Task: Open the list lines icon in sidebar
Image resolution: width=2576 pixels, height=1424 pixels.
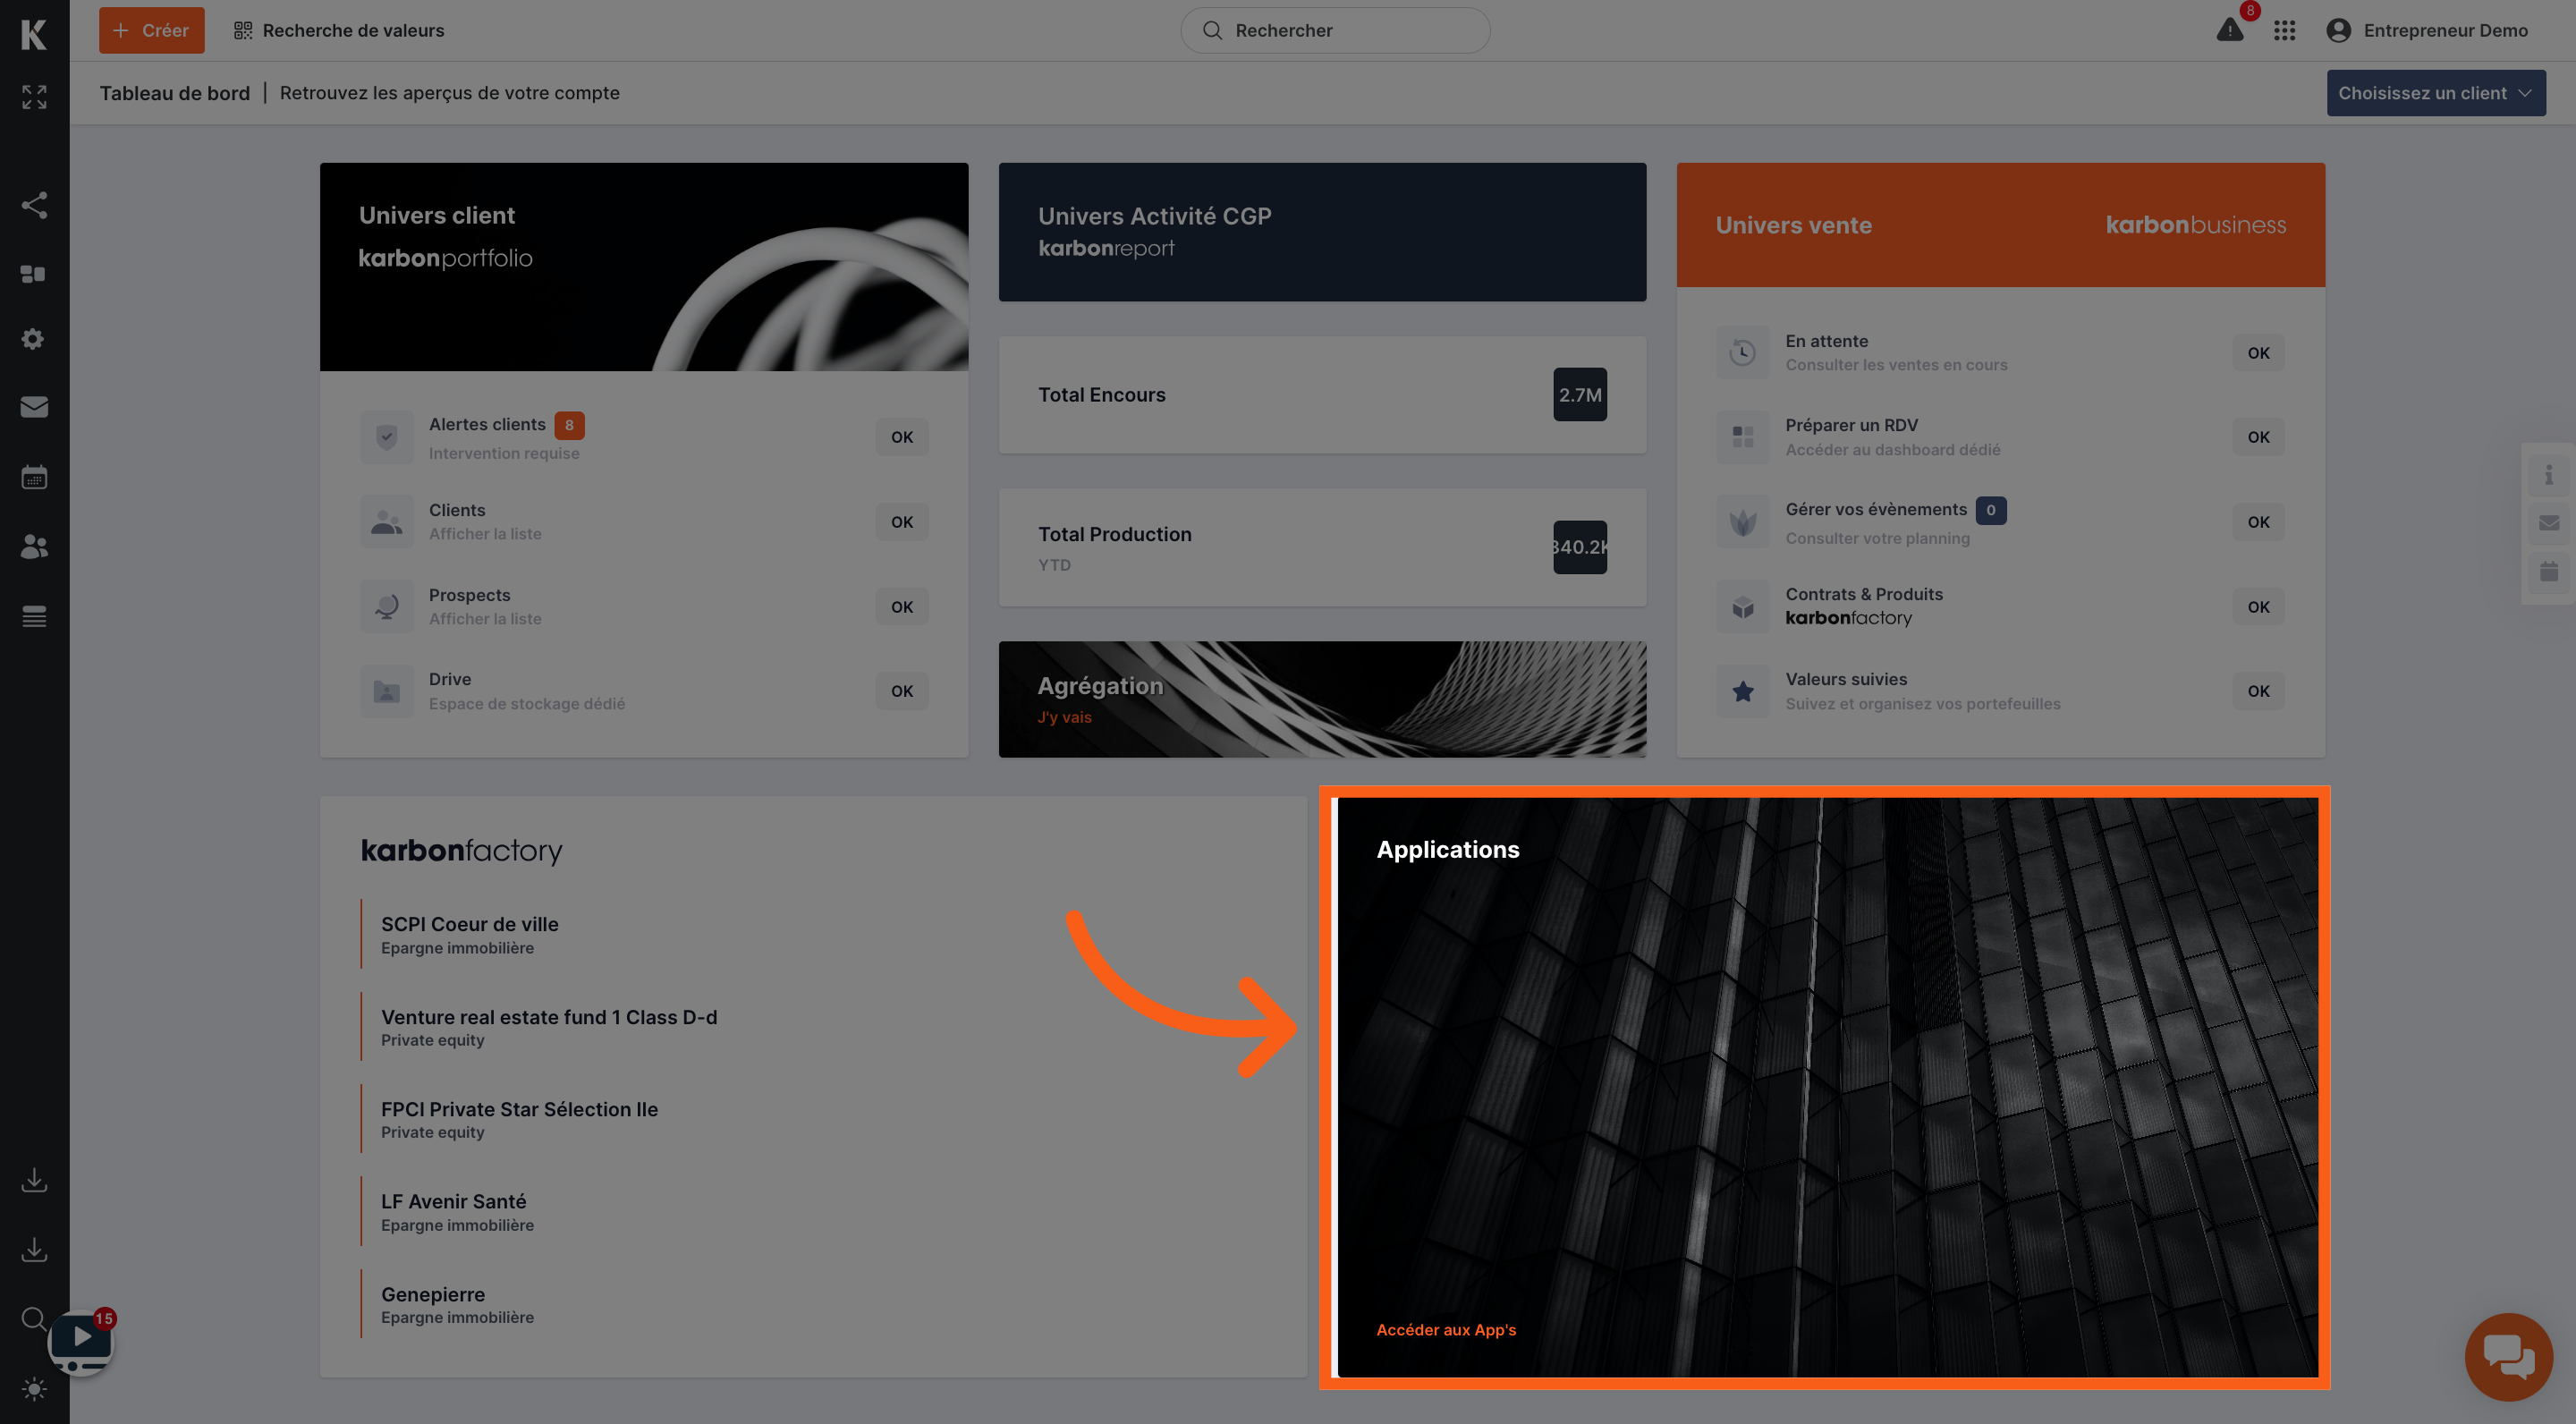Action: click(x=34, y=616)
